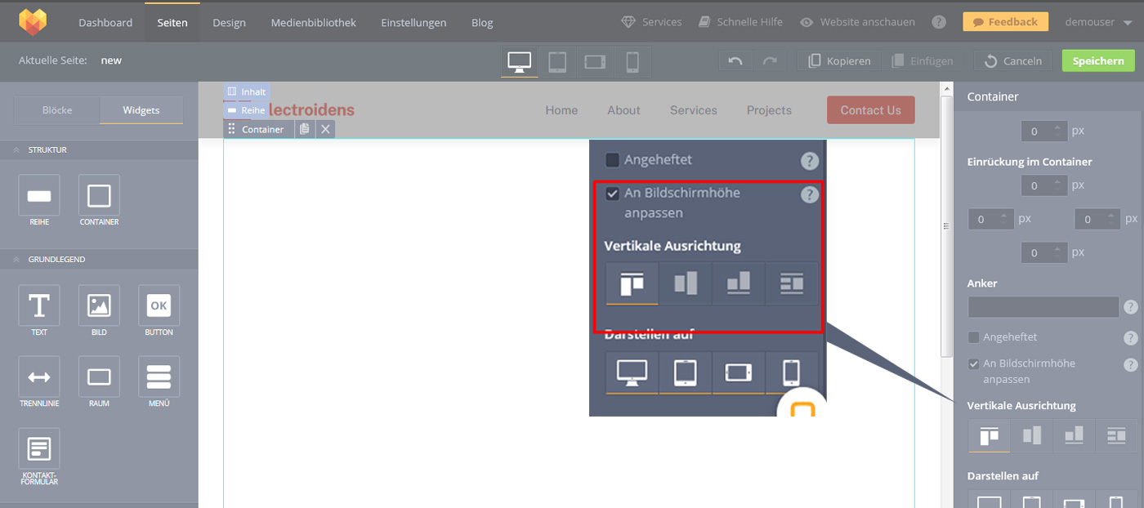Screen dimensions: 1144x508
Task: Click the green Speichern button
Action: 1098,61
